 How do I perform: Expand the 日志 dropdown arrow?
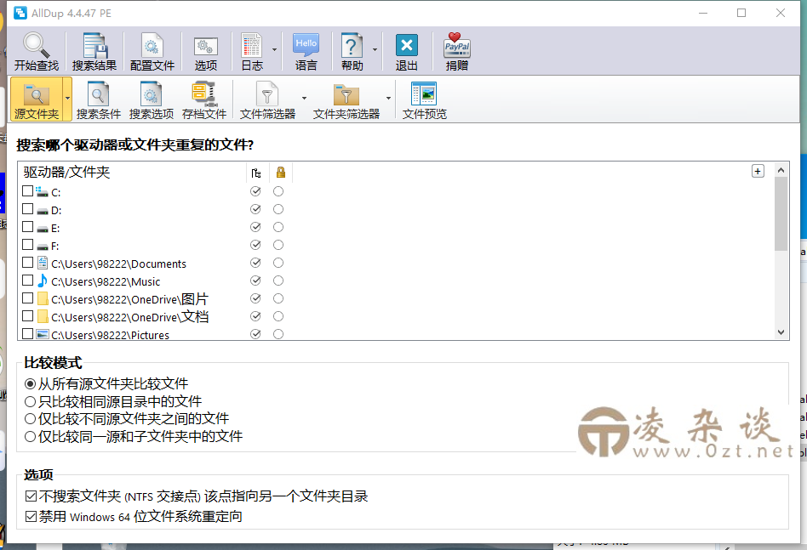[x=274, y=50]
